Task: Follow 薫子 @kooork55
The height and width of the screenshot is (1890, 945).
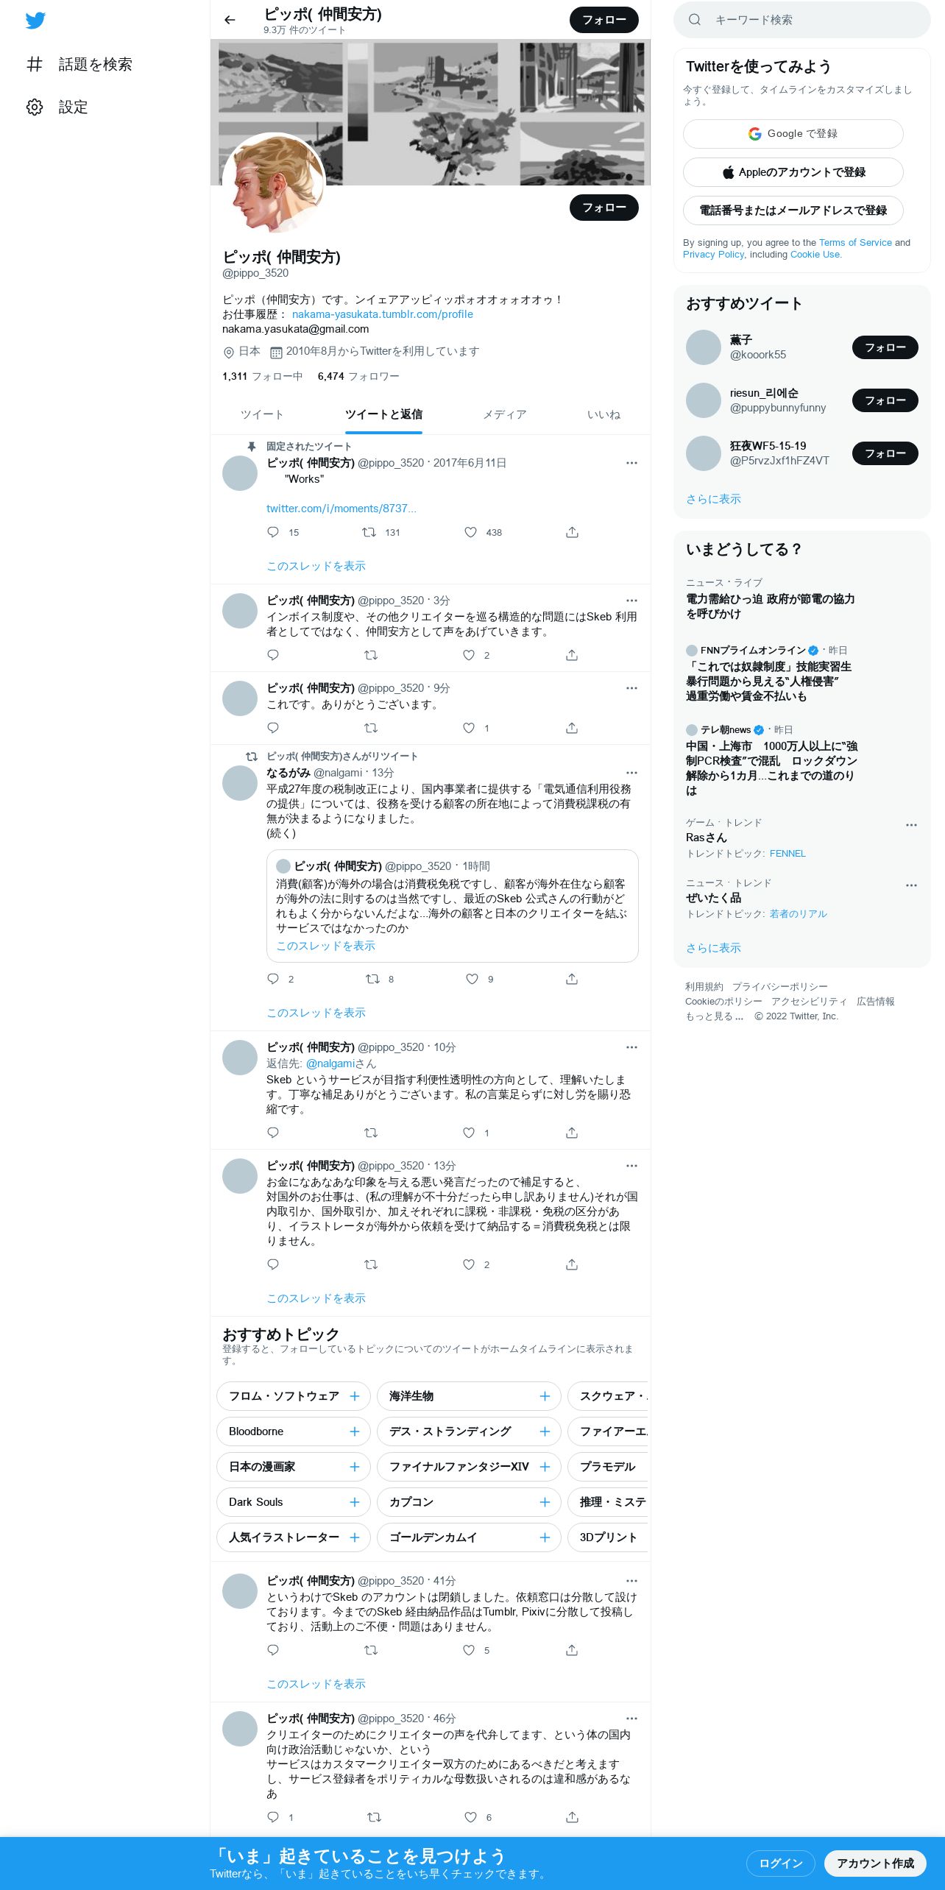Action: pos(885,347)
